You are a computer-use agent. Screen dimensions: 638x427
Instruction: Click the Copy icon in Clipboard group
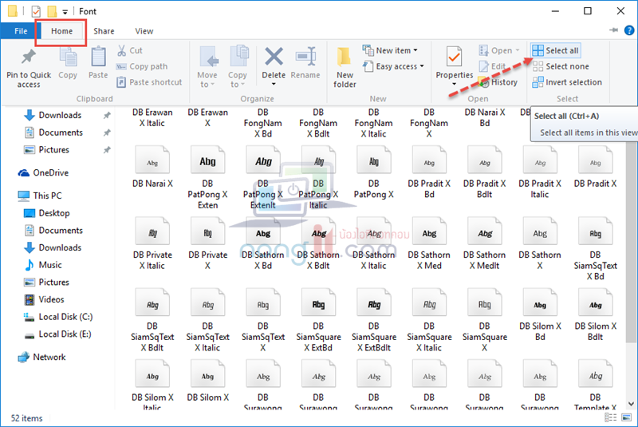[x=68, y=57]
